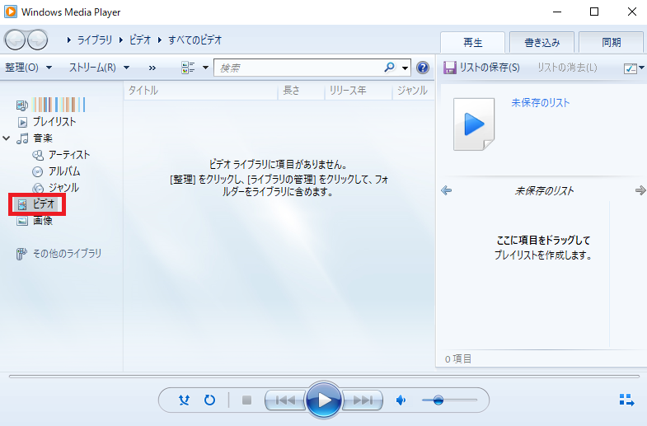Viewport: 647px width, 426px height.
Task: Select 画像 in the navigation pane
Action: pos(35,221)
